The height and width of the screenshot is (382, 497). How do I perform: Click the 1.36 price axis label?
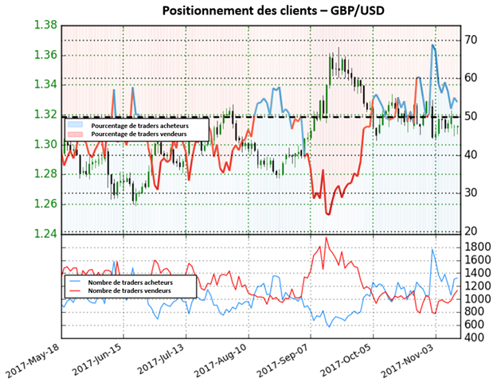tap(46, 56)
